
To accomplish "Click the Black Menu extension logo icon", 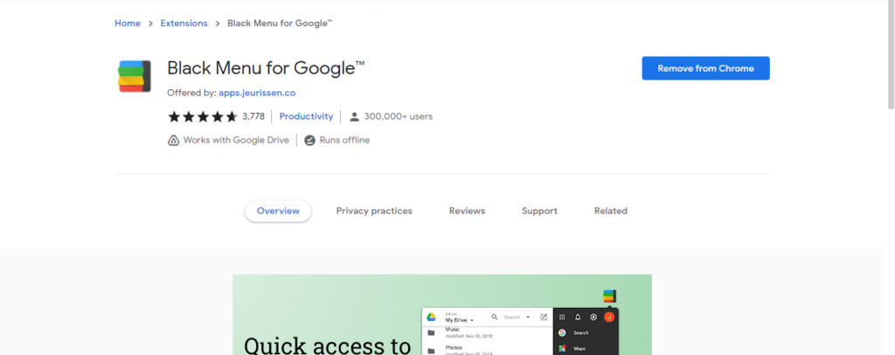I will pyautogui.click(x=134, y=76).
